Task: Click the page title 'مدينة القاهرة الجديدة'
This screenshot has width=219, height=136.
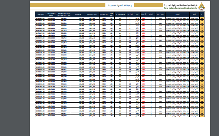Action: (x=120, y=5)
